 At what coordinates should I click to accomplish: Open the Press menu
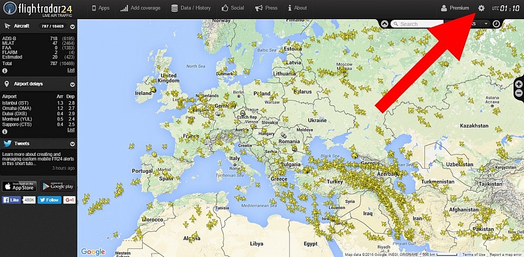tap(266, 8)
